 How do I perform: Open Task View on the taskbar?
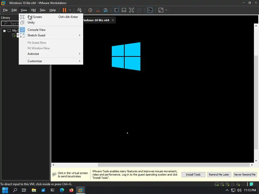point(24,190)
